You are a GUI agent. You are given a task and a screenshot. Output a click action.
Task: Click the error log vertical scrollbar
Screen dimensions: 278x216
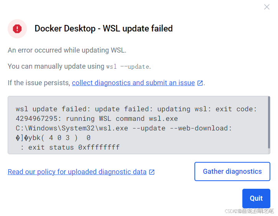point(269,122)
